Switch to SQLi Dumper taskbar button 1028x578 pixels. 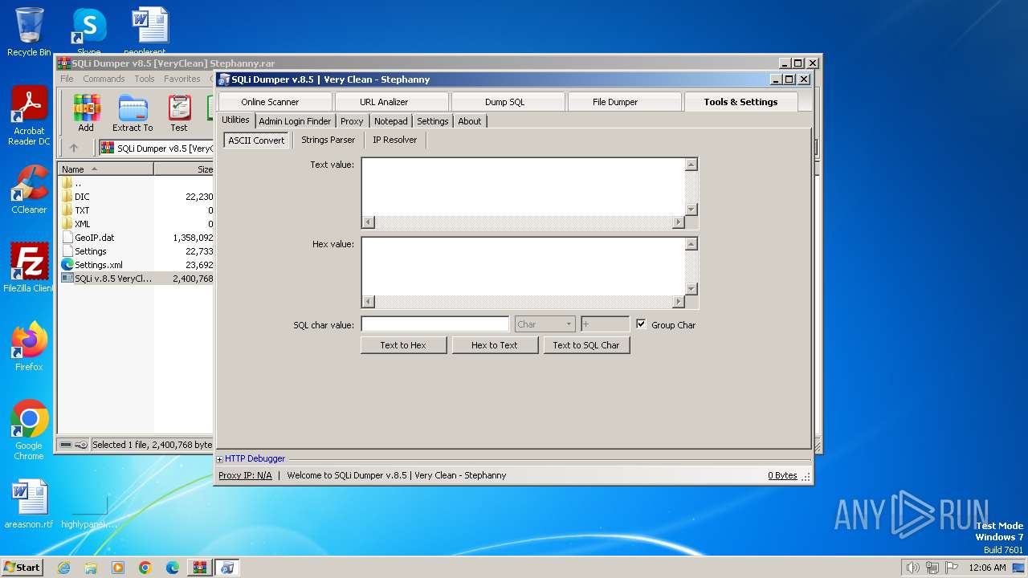(227, 568)
